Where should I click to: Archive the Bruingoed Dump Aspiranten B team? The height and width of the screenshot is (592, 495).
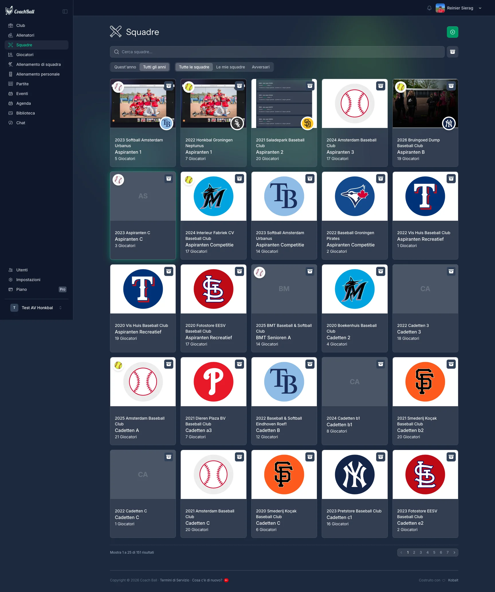coord(451,86)
